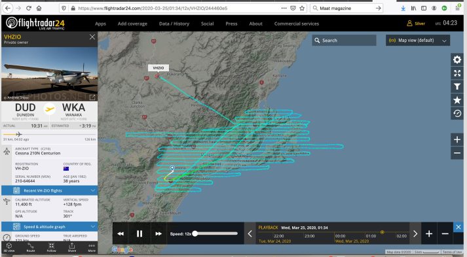The image size is (467, 257).
Task: Open the About menu
Action: tap(256, 24)
